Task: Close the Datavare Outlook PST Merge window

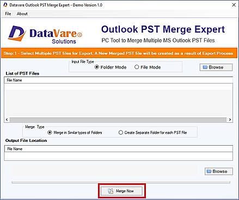Action: [234, 5]
